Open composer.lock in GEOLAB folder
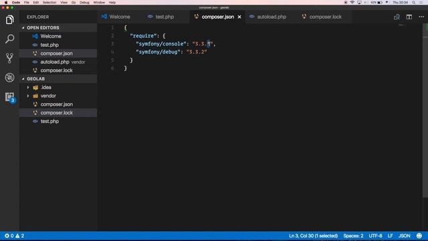The image size is (428, 241). pyautogui.click(x=58, y=113)
